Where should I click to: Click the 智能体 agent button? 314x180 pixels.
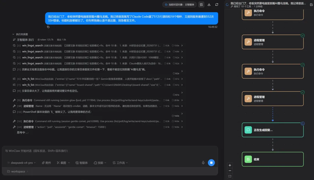click(81, 163)
